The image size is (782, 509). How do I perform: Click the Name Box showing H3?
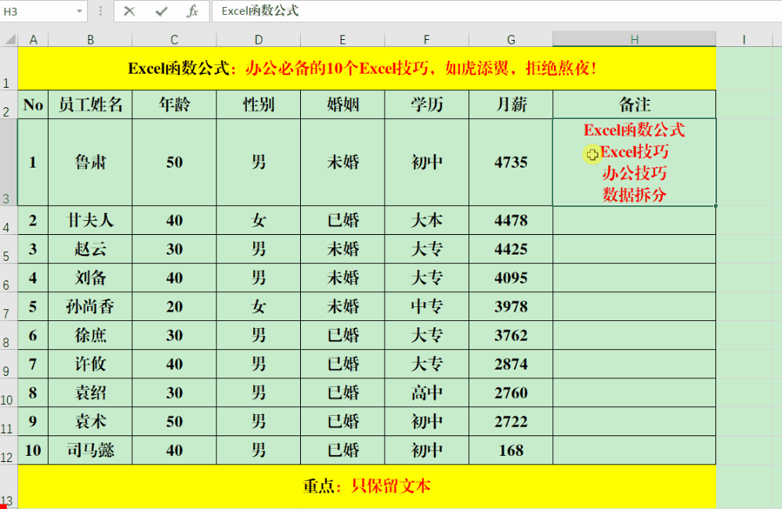pos(38,12)
